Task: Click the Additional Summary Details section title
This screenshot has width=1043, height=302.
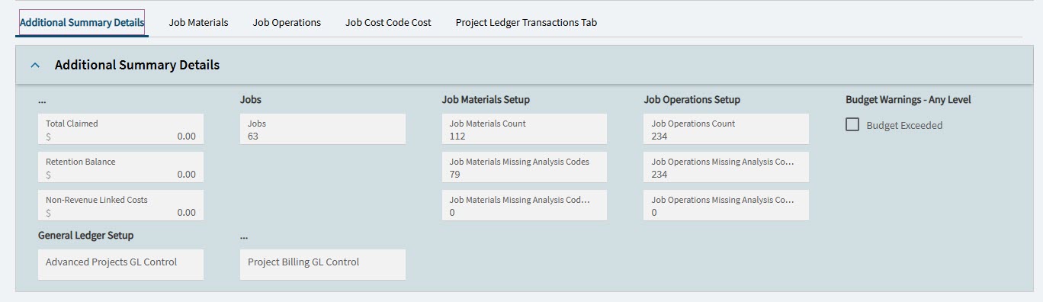Action: [x=137, y=66]
